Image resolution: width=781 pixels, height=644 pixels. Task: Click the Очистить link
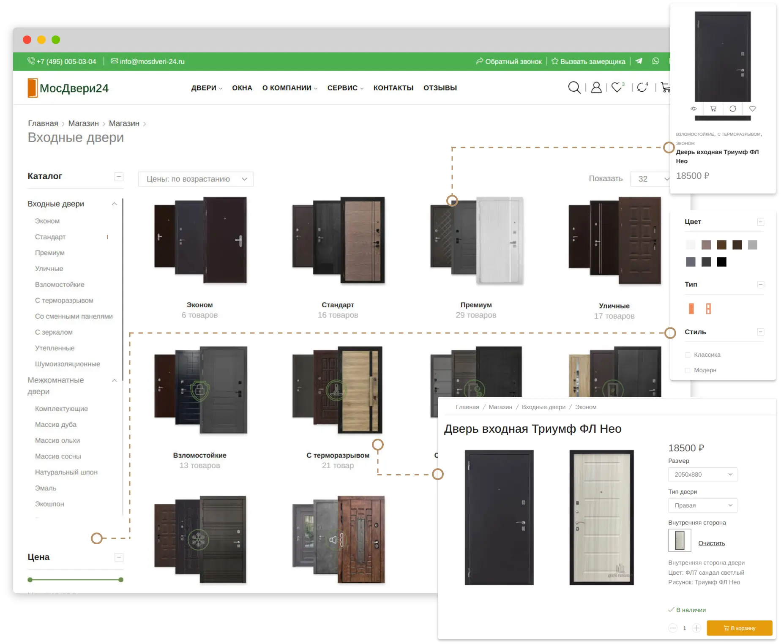711,543
